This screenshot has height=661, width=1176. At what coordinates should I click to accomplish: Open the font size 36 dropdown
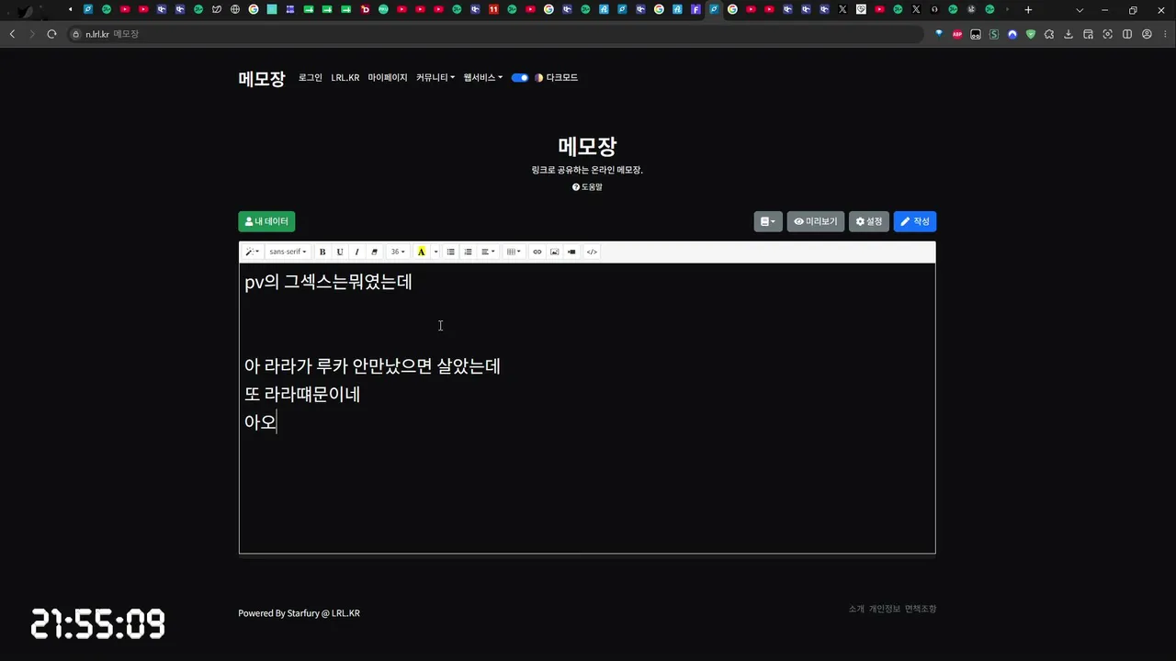click(398, 252)
